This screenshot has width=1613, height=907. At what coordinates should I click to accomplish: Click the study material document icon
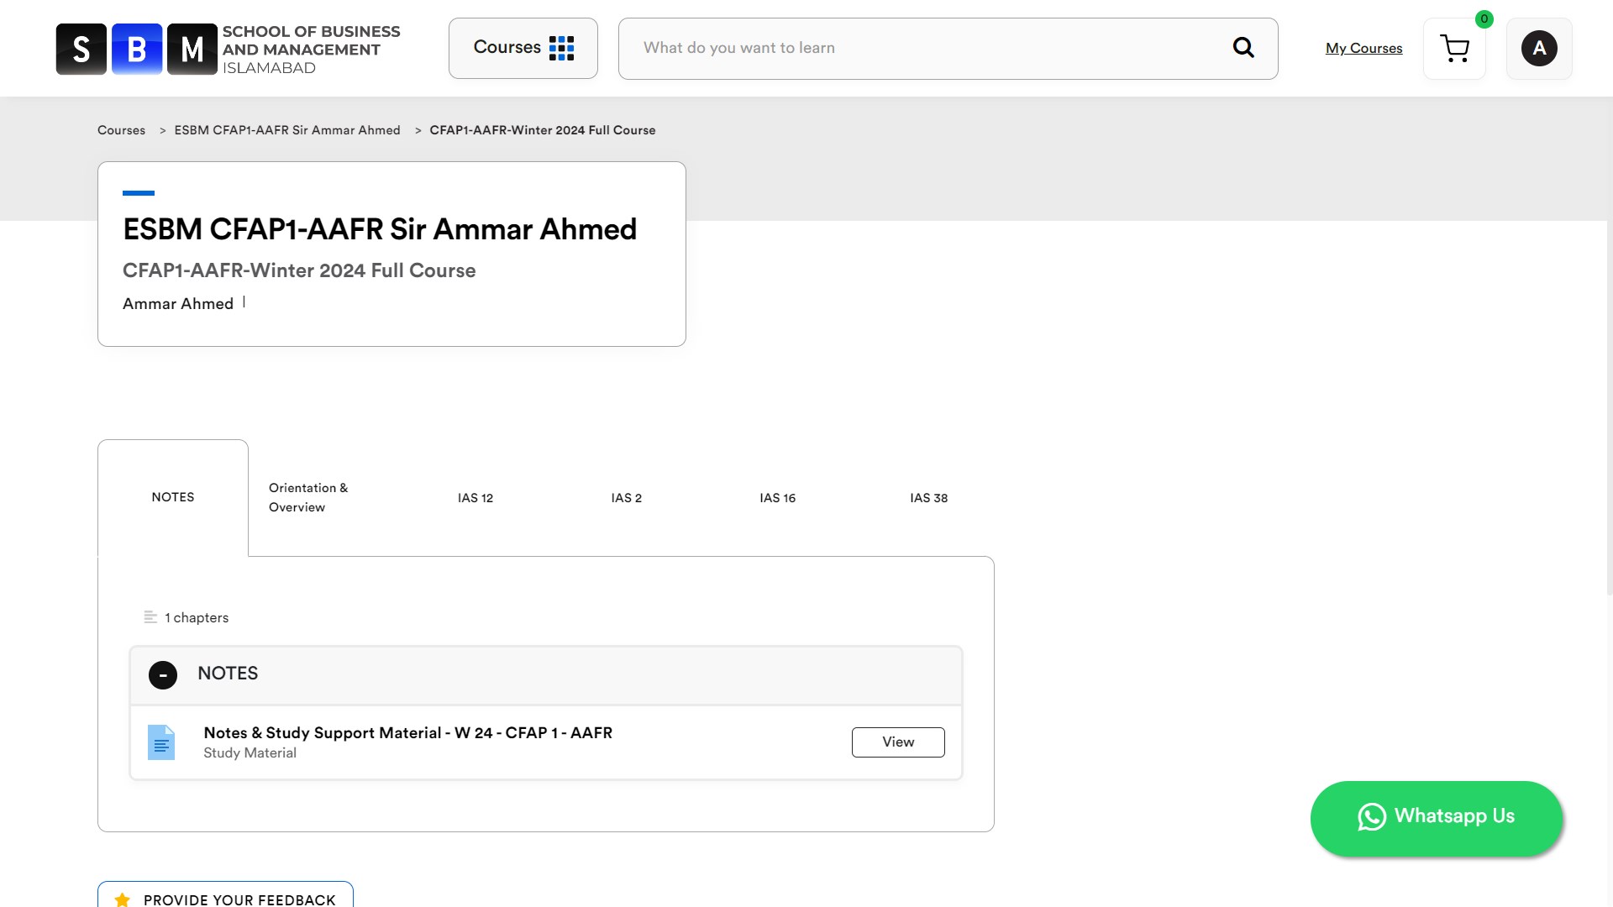pos(161,742)
